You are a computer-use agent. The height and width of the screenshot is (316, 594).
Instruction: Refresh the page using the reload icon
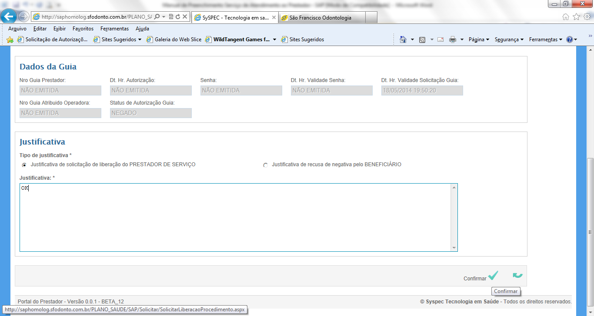pyautogui.click(x=177, y=17)
